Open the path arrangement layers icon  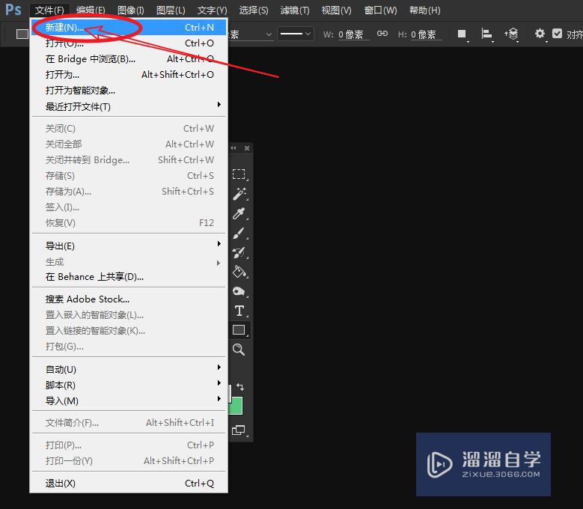pos(512,34)
